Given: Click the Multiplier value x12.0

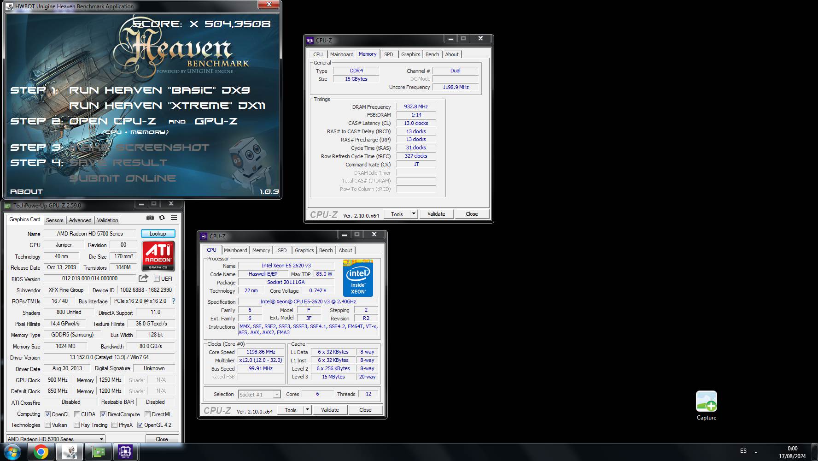Looking at the screenshot, I should (x=261, y=360).
